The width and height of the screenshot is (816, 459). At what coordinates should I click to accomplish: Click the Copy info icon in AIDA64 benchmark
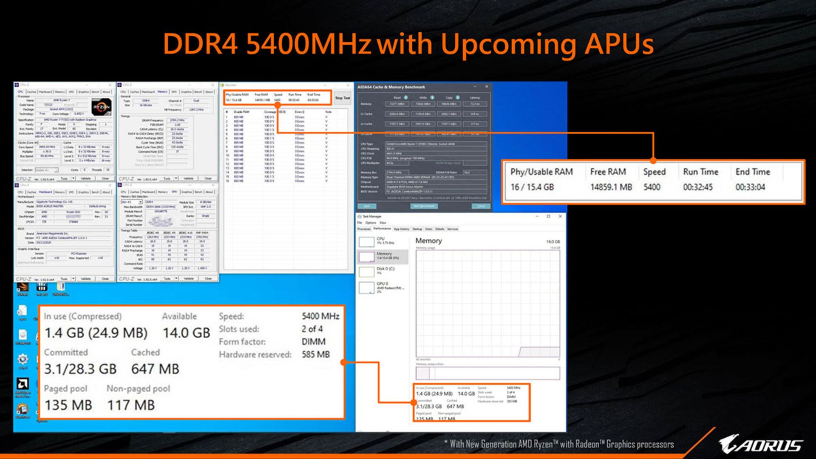coord(458,97)
